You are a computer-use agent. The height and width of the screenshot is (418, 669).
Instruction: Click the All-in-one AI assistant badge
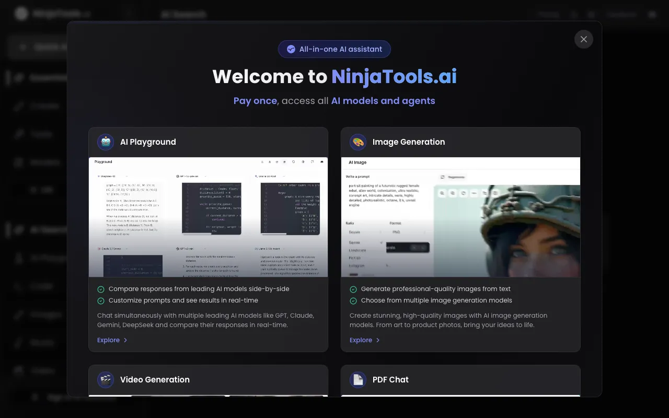point(334,49)
